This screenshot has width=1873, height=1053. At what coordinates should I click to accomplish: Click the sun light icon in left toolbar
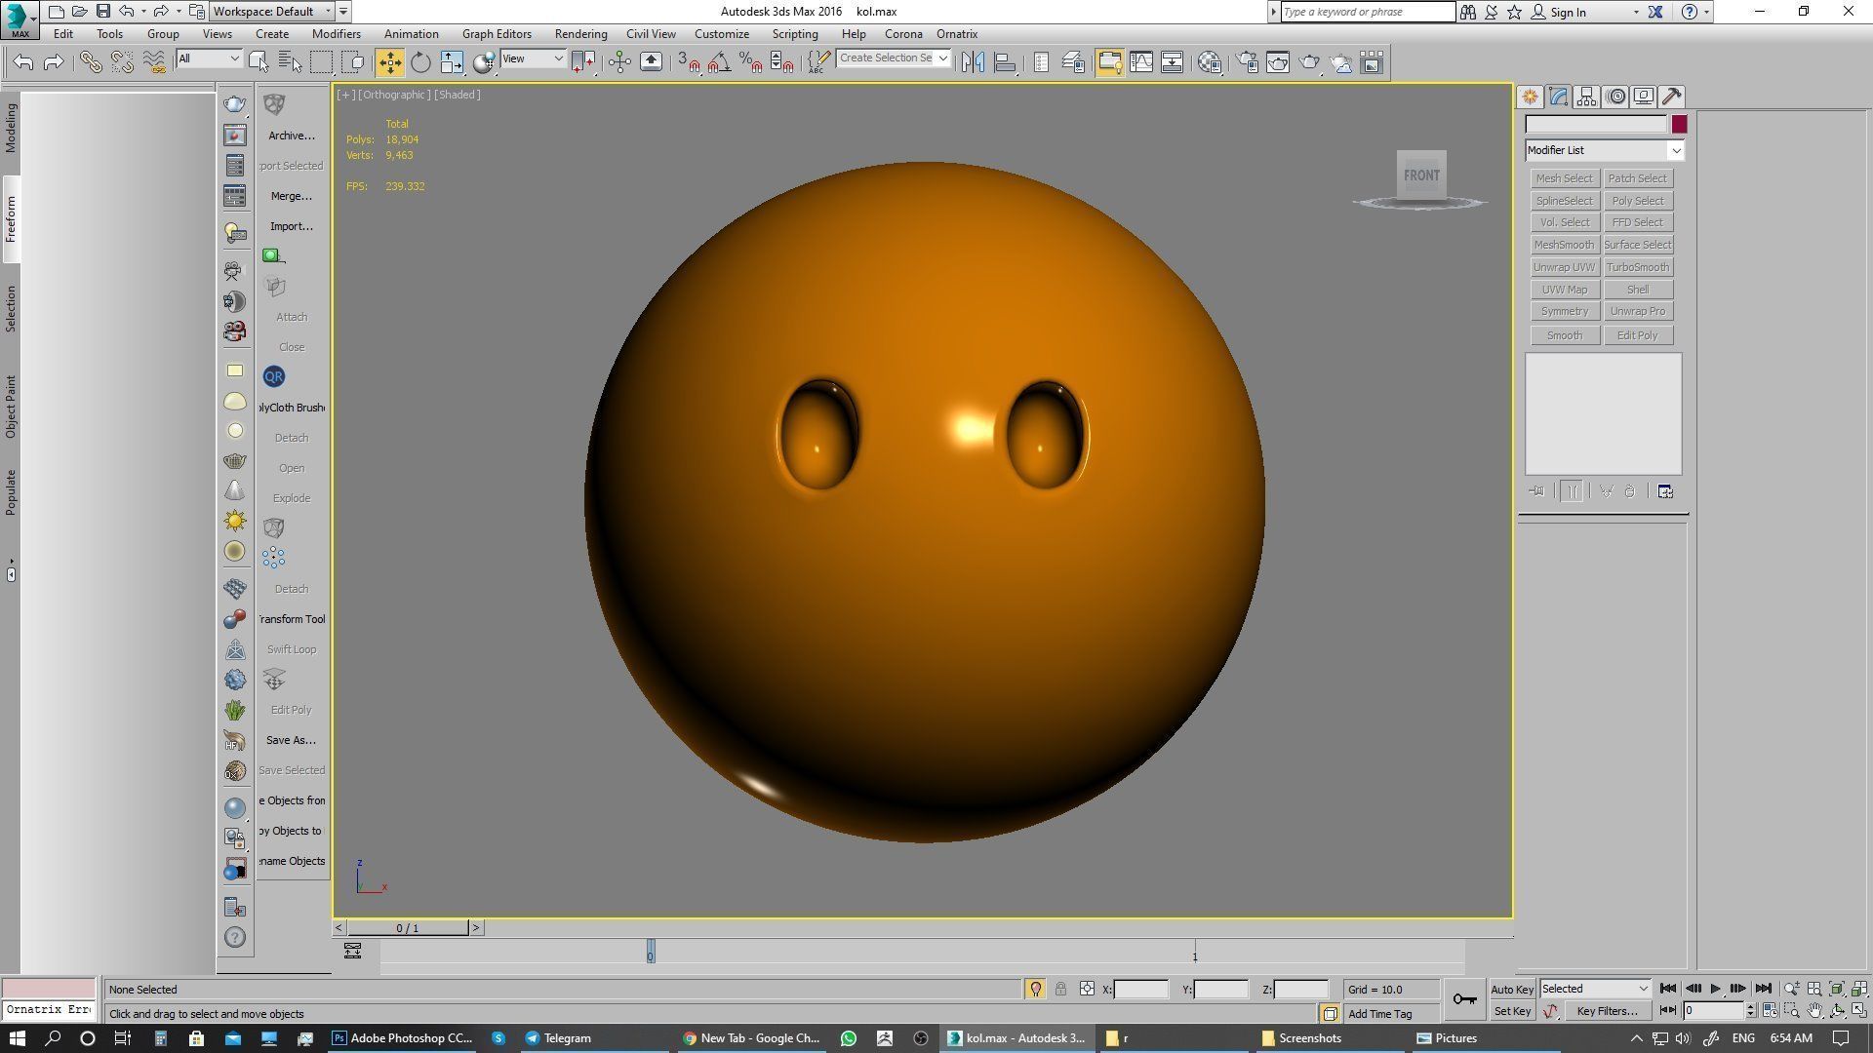point(235,521)
